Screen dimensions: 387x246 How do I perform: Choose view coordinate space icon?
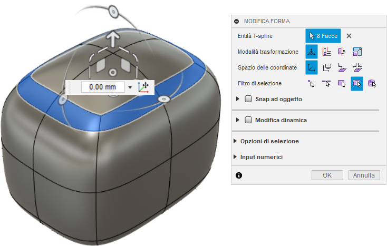tap(327, 67)
